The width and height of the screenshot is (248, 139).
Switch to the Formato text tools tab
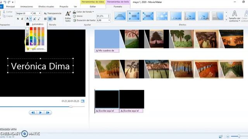[118, 7]
